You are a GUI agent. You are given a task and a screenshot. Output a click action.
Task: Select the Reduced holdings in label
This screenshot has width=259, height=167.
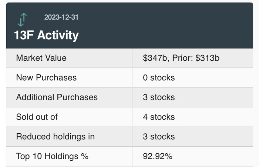pyautogui.click(x=55, y=137)
